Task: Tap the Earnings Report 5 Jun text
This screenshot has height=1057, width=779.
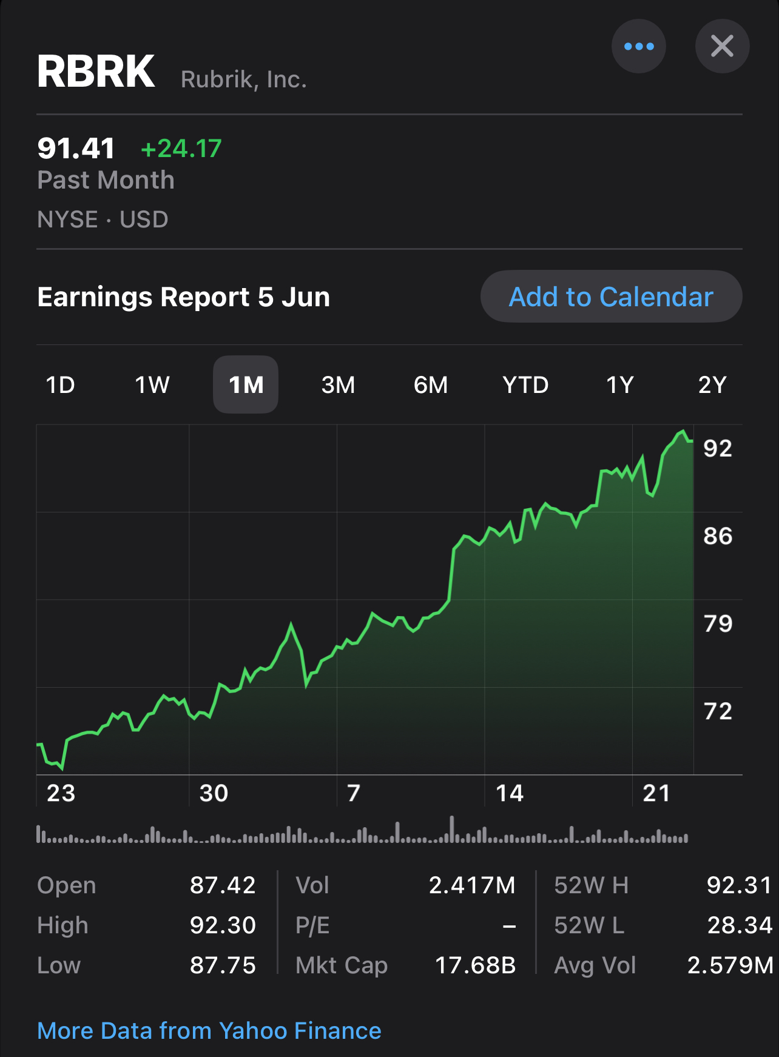Action: tap(184, 297)
